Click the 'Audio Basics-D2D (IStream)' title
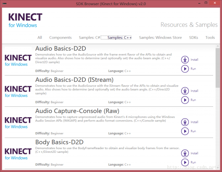Screen dimensions: 222x172 click(x=74, y=80)
